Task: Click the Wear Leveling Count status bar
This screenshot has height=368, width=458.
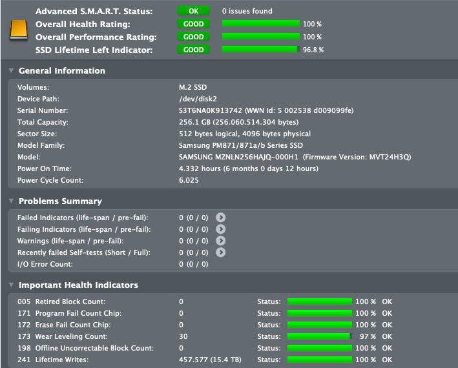Action: tap(319, 336)
